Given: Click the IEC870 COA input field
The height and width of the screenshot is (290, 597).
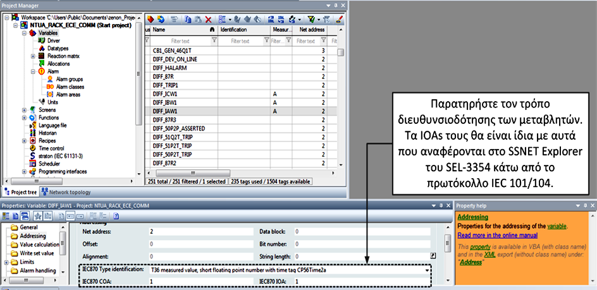Looking at the screenshot, I should (201, 281).
